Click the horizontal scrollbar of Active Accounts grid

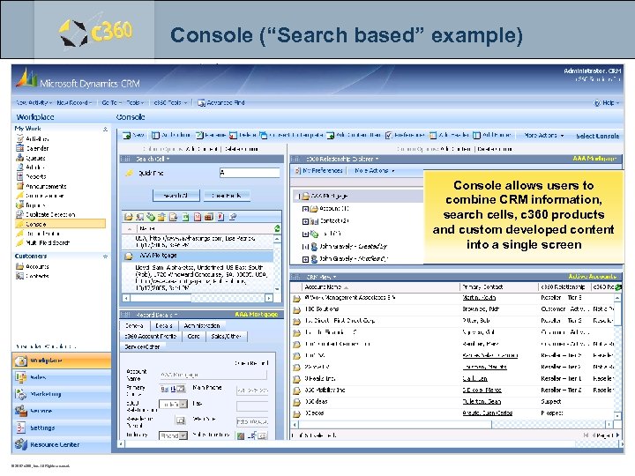point(452,424)
